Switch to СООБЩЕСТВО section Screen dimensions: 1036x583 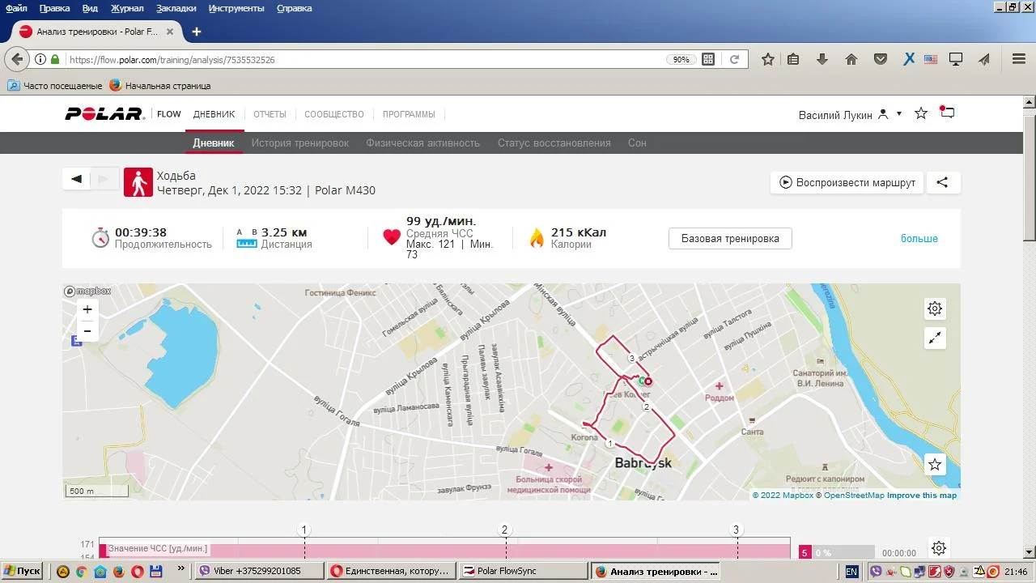point(334,114)
